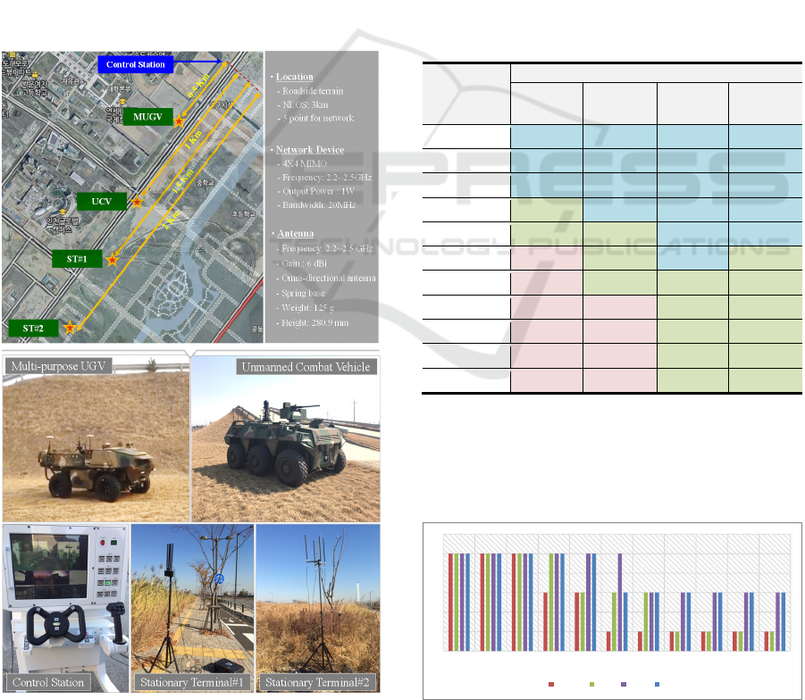Click the blue Control Station map label
805x700 pixels.
point(135,64)
